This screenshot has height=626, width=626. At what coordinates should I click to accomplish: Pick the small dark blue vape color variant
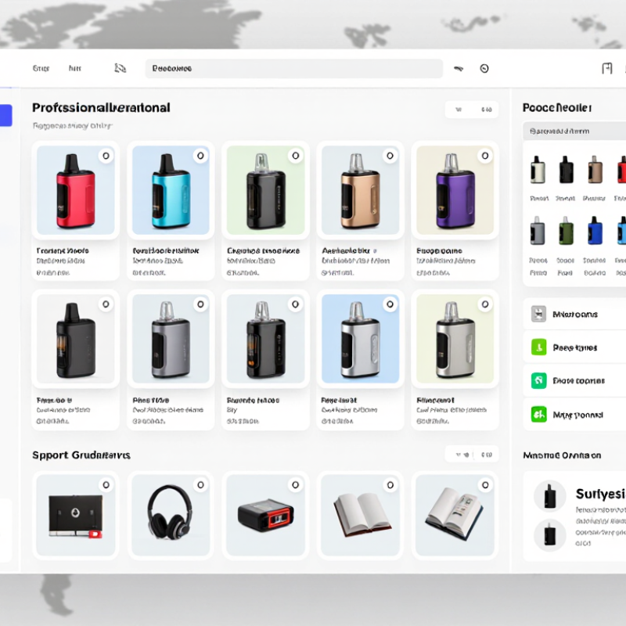click(595, 231)
